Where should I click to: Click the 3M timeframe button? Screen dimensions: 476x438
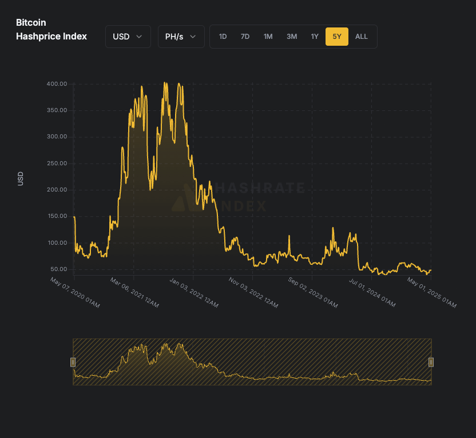point(291,36)
